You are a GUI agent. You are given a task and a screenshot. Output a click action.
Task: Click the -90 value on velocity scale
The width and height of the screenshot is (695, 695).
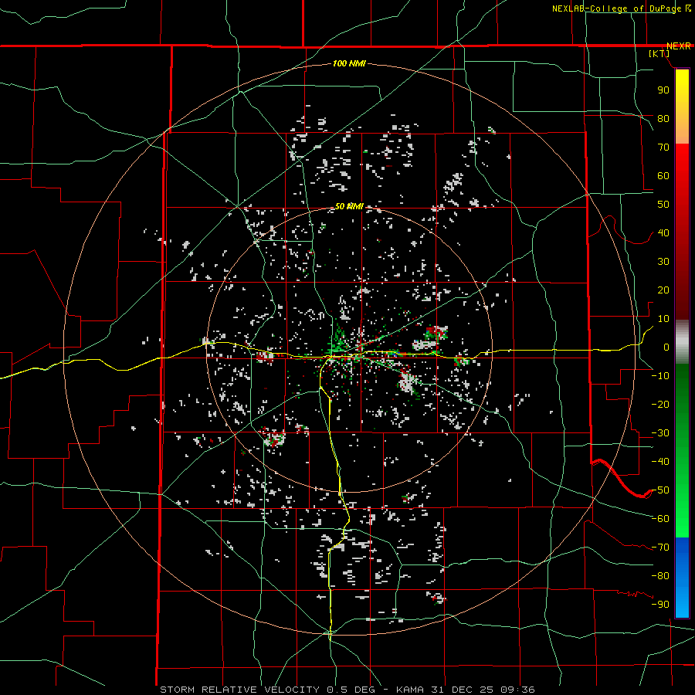click(660, 605)
